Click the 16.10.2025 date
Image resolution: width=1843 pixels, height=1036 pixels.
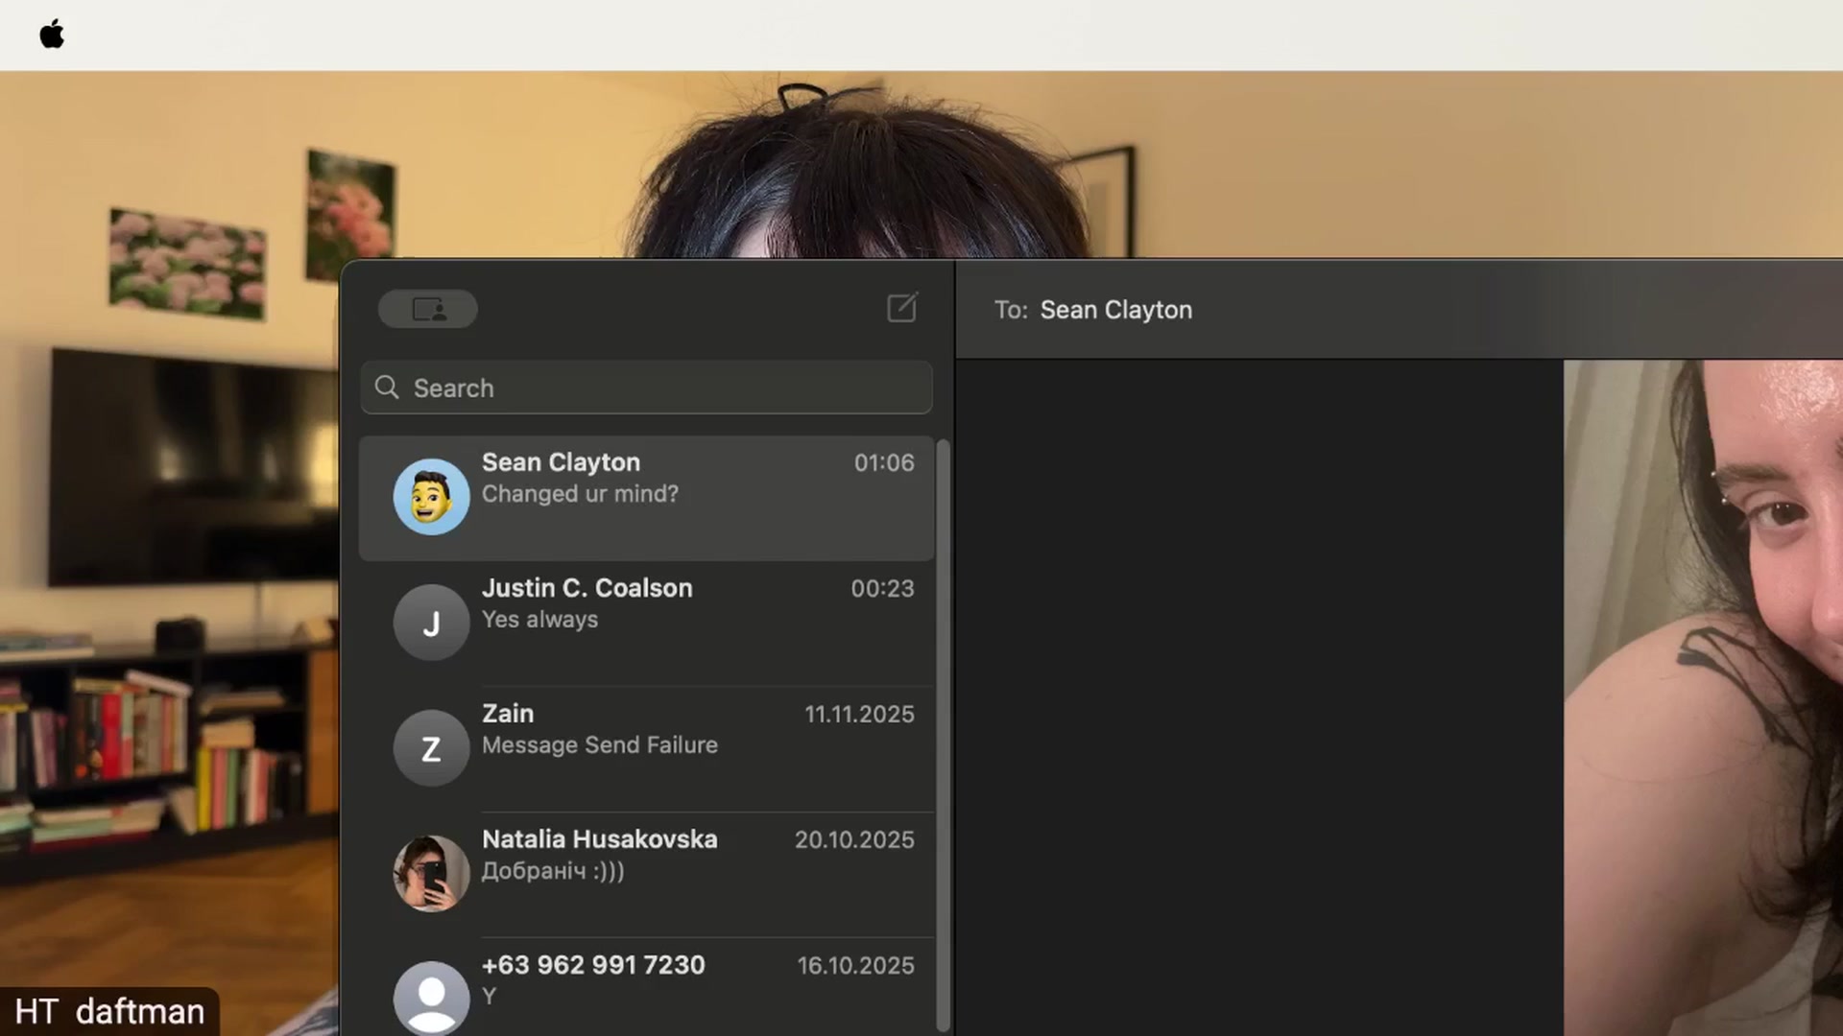click(x=855, y=965)
